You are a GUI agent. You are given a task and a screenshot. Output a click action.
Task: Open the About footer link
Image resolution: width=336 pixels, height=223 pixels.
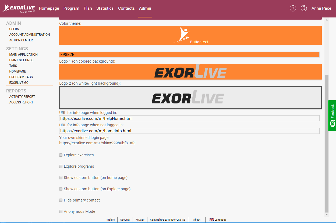tap(197, 220)
